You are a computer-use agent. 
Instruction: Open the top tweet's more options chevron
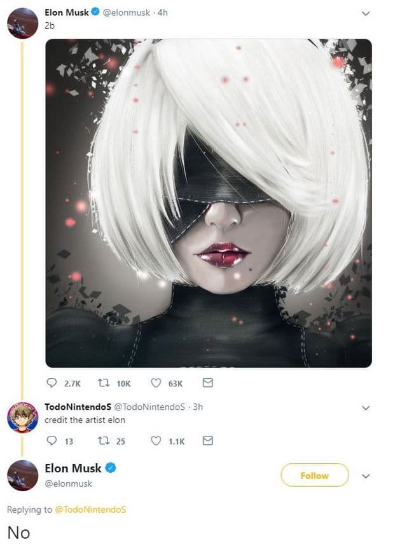tap(366, 13)
